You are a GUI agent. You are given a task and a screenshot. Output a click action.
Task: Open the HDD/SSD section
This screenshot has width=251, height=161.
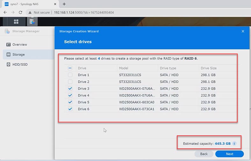28,64
